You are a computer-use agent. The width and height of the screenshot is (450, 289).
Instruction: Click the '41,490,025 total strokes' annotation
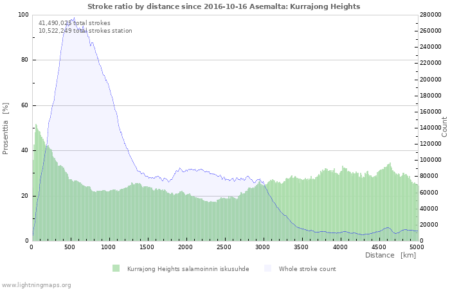(x=74, y=23)
